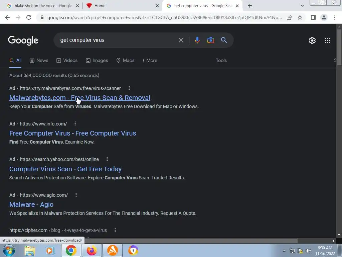
Task: Click the share page icon in address bar
Action: 289,17
